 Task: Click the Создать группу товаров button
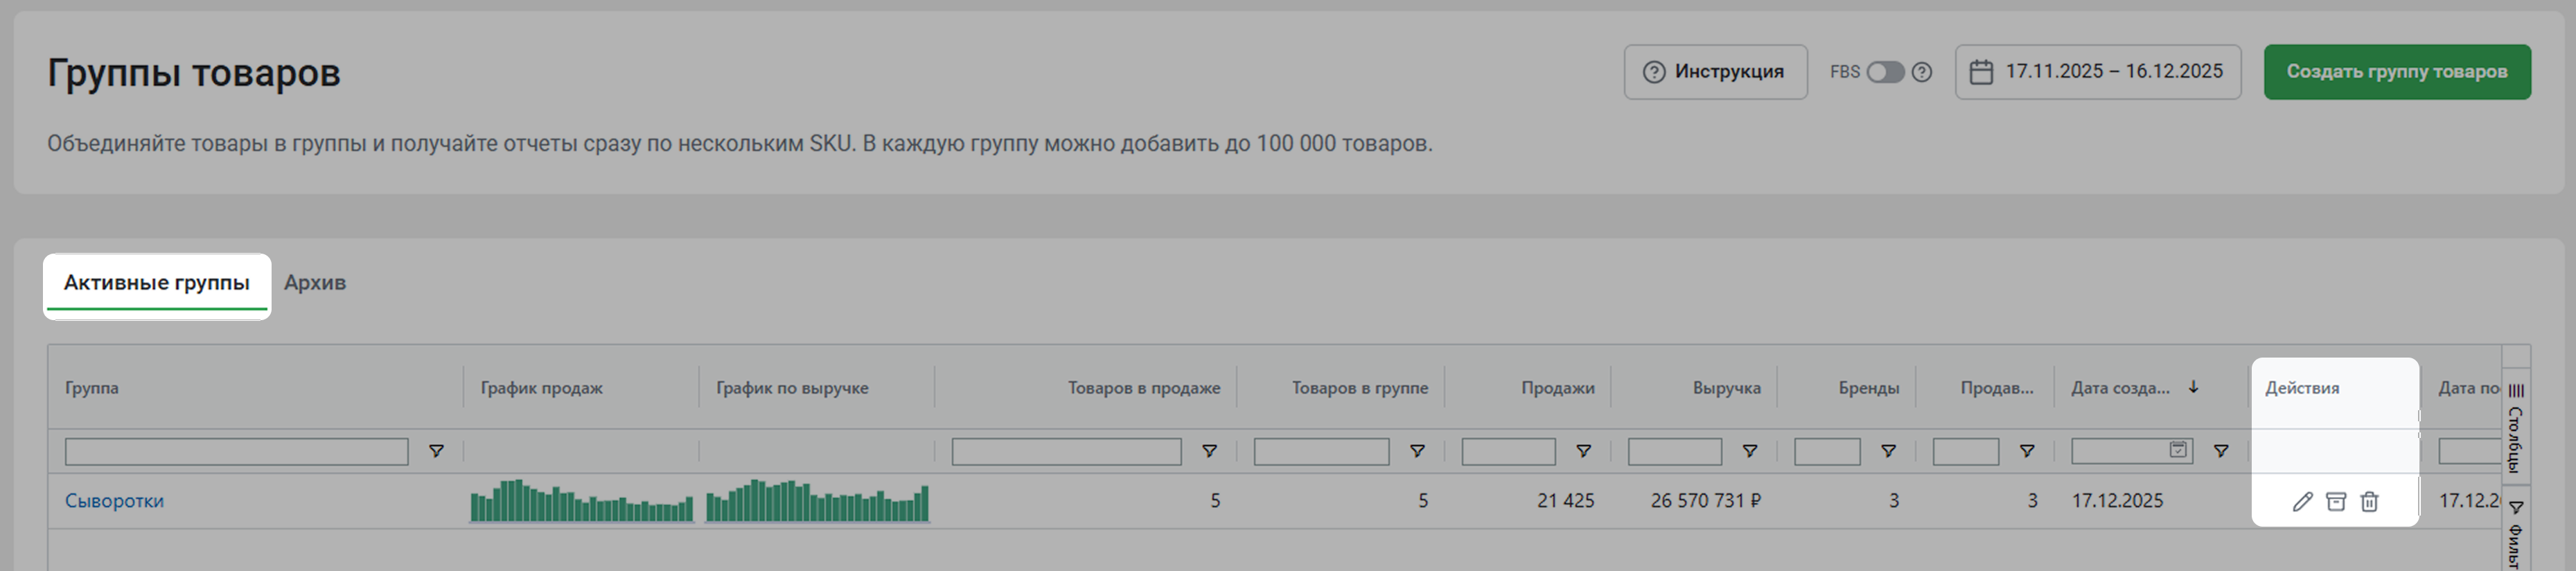[2396, 72]
